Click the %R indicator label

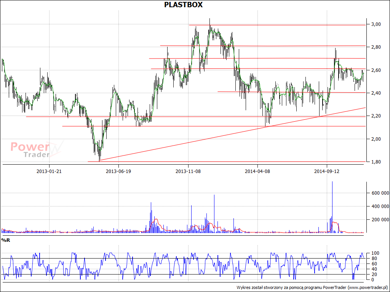click(x=5, y=240)
